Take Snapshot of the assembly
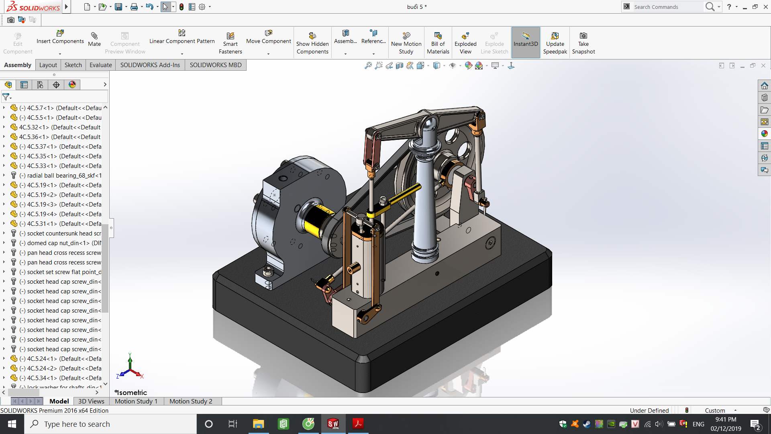This screenshot has height=434, width=771. [x=583, y=43]
